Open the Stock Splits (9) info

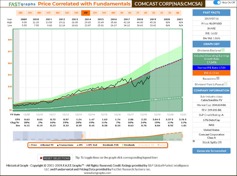[x=212, y=142]
